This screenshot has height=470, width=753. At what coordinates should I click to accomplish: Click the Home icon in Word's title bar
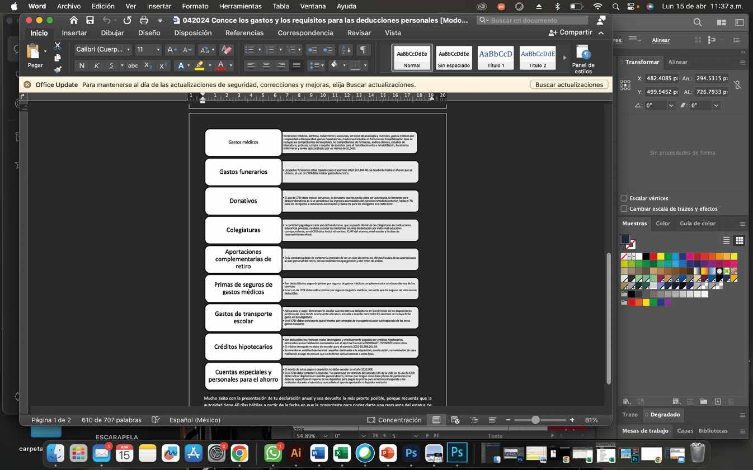coord(73,20)
